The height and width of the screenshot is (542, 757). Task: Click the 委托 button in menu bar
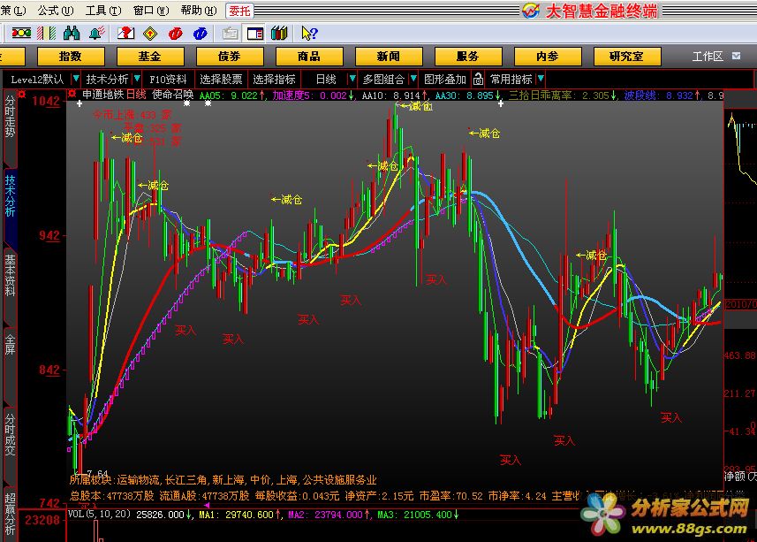[239, 11]
